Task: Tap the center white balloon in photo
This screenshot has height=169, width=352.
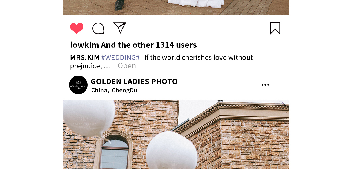Action: click(x=171, y=151)
